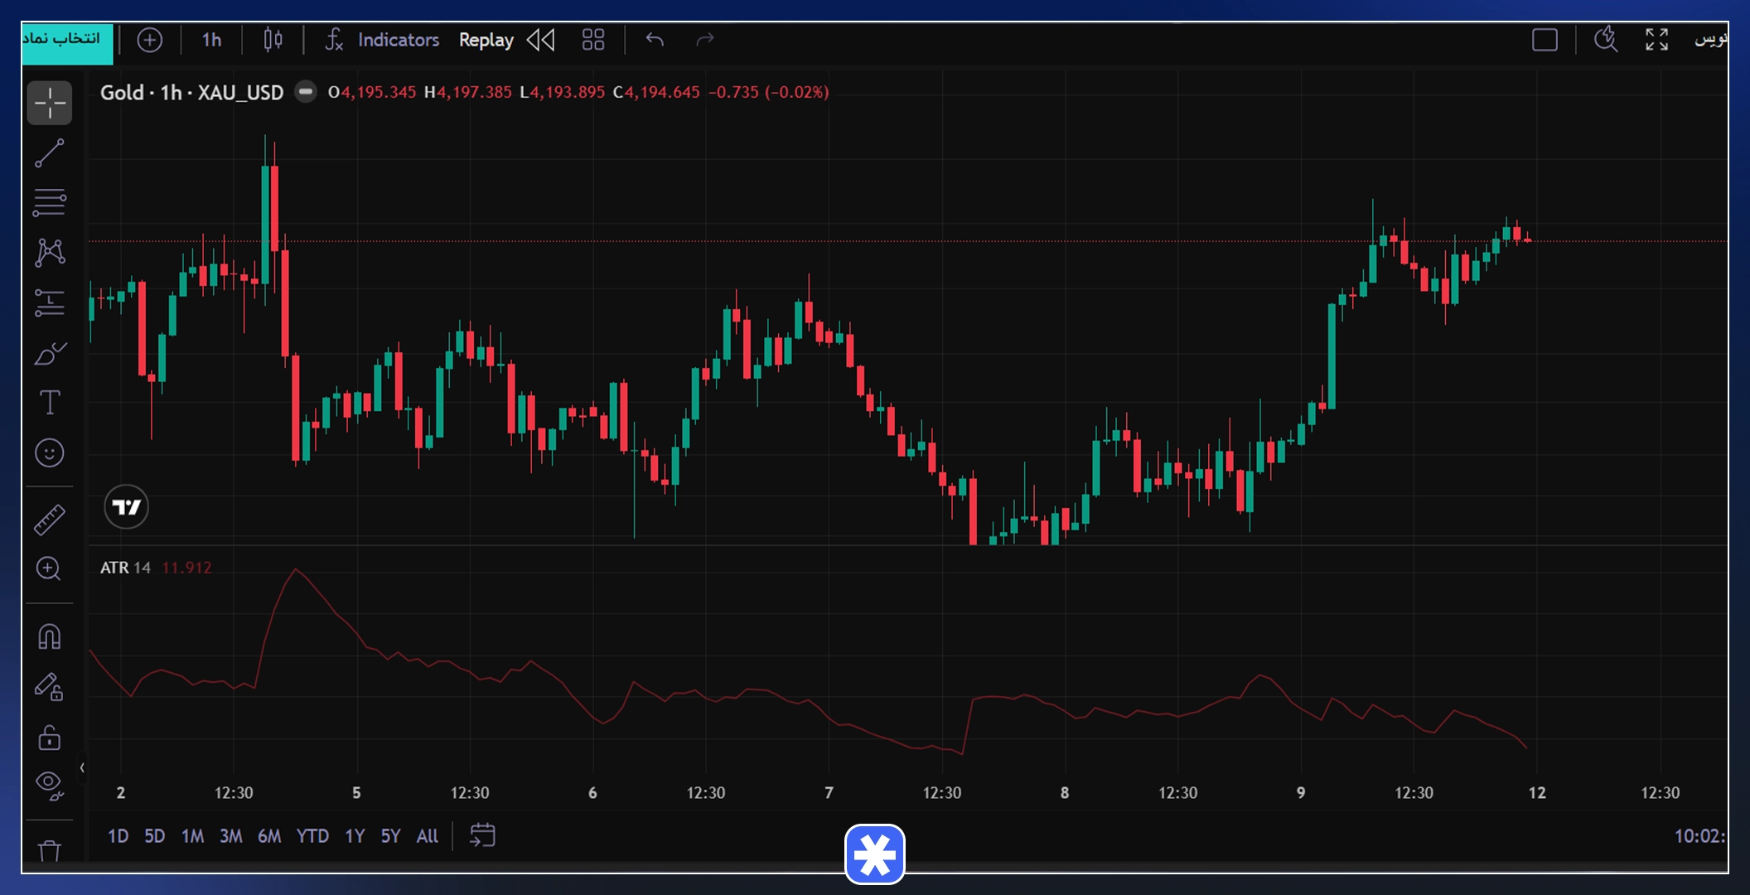This screenshot has height=895, width=1750.
Task: Open the emoji icons tool
Action: click(x=50, y=453)
